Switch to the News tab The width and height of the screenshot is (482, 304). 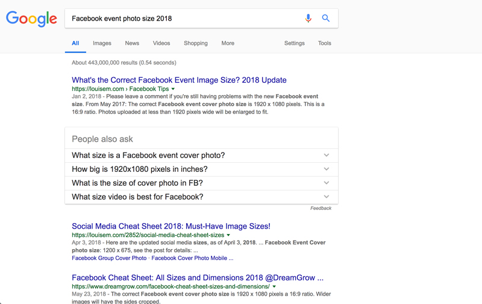[x=132, y=43]
